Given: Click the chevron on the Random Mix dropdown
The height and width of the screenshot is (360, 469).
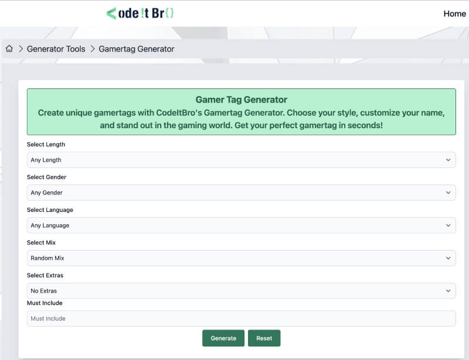Looking at the screenshot, I should [x=448, y=258].
